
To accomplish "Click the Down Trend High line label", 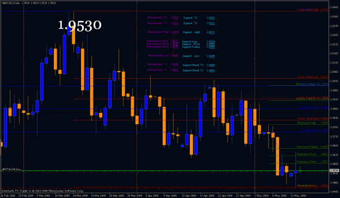I will (312, 10).
